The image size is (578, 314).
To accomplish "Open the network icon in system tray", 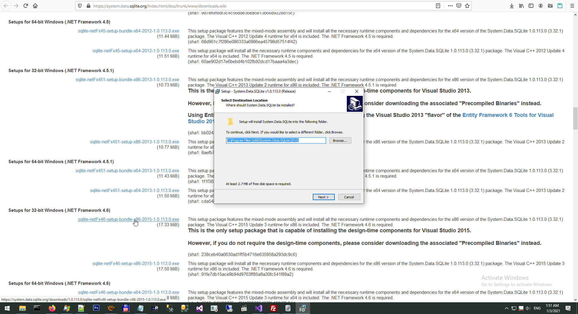I will pyautogui.click(x=514, y=308).
